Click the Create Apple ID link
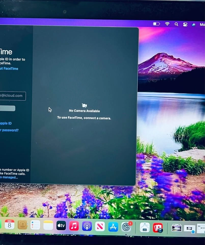Screen dimensions: 205x245 pyautogui.click(x=6, y=123)
